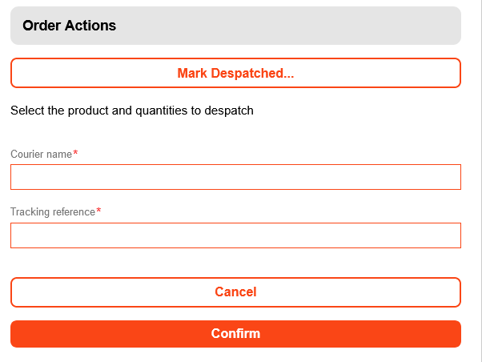
Task: Click the Mark Despatched... button
Action: click(x=235, y=73)
